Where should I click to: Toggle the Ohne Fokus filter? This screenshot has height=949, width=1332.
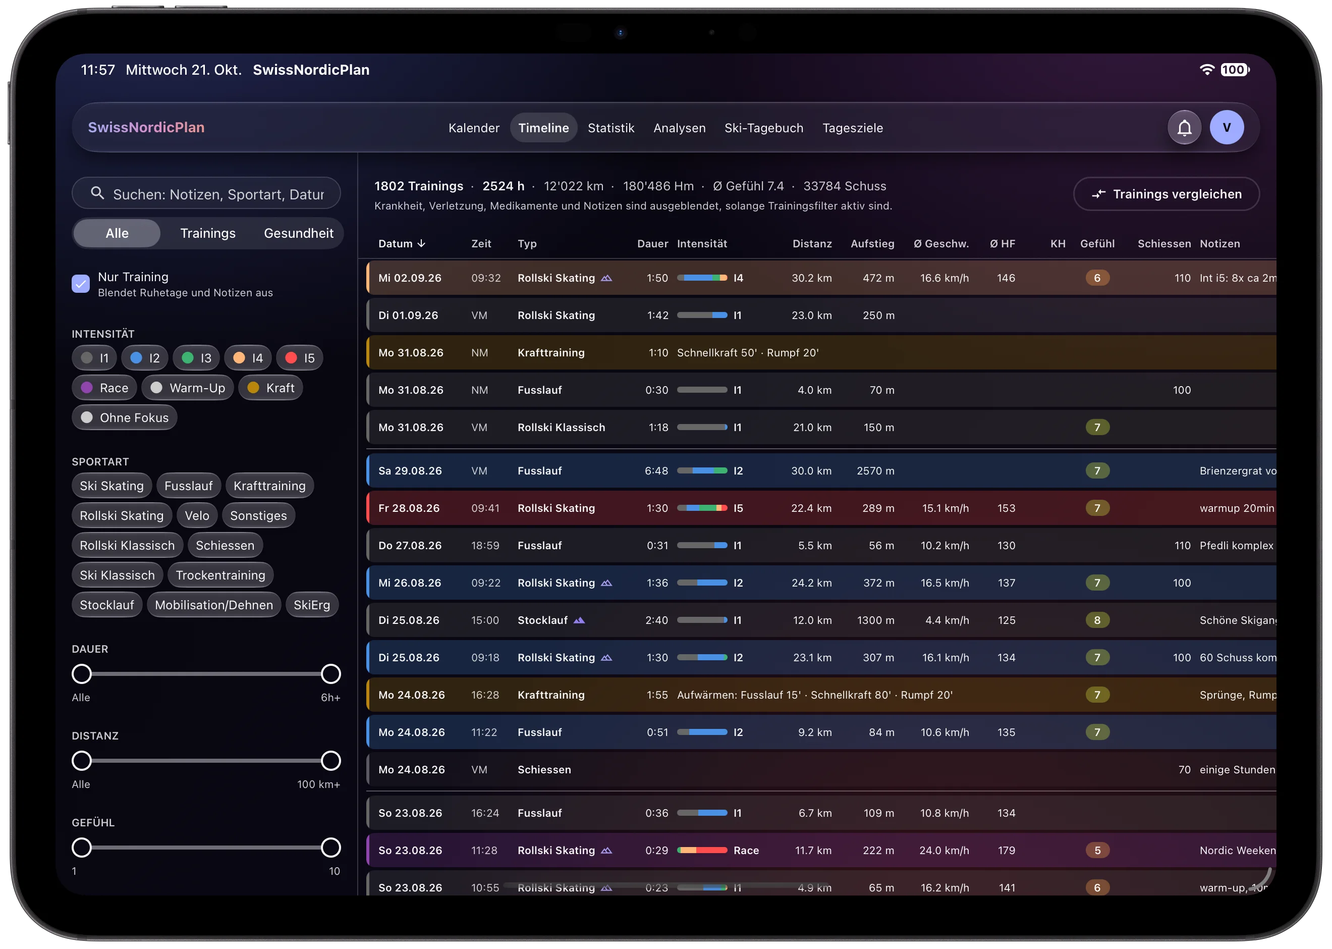[125, 418]
